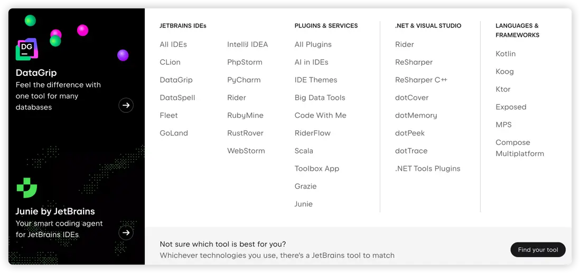580x273 pixels.
Task: Click the green Junie logo icon
Action: (x=26, y=188)
